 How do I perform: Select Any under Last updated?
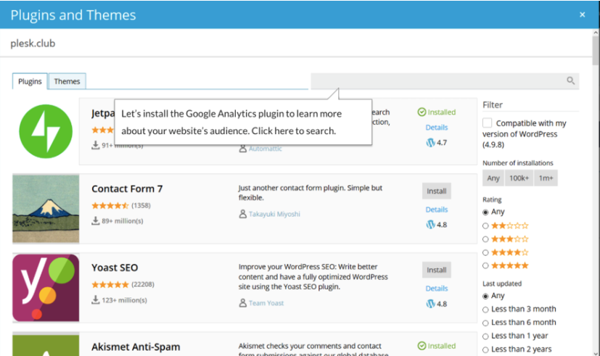click(x=485, y=296)
